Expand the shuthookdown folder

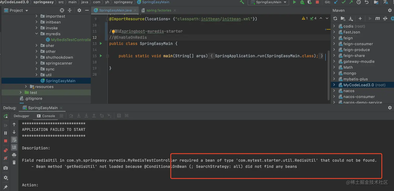[36, 57]
